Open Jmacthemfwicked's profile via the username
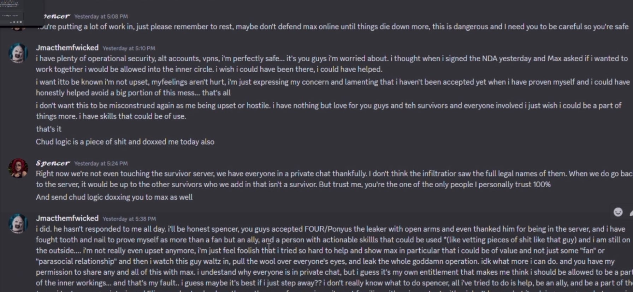633x292 pixels. click(67, 48)
